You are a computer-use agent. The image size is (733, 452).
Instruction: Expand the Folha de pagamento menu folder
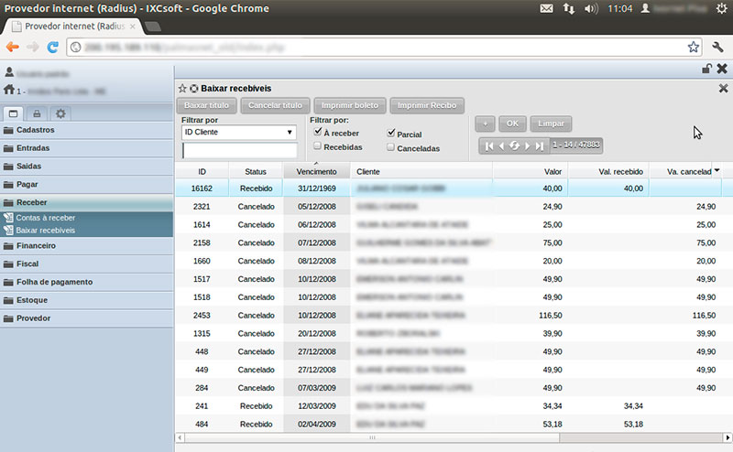pos(86,282)
